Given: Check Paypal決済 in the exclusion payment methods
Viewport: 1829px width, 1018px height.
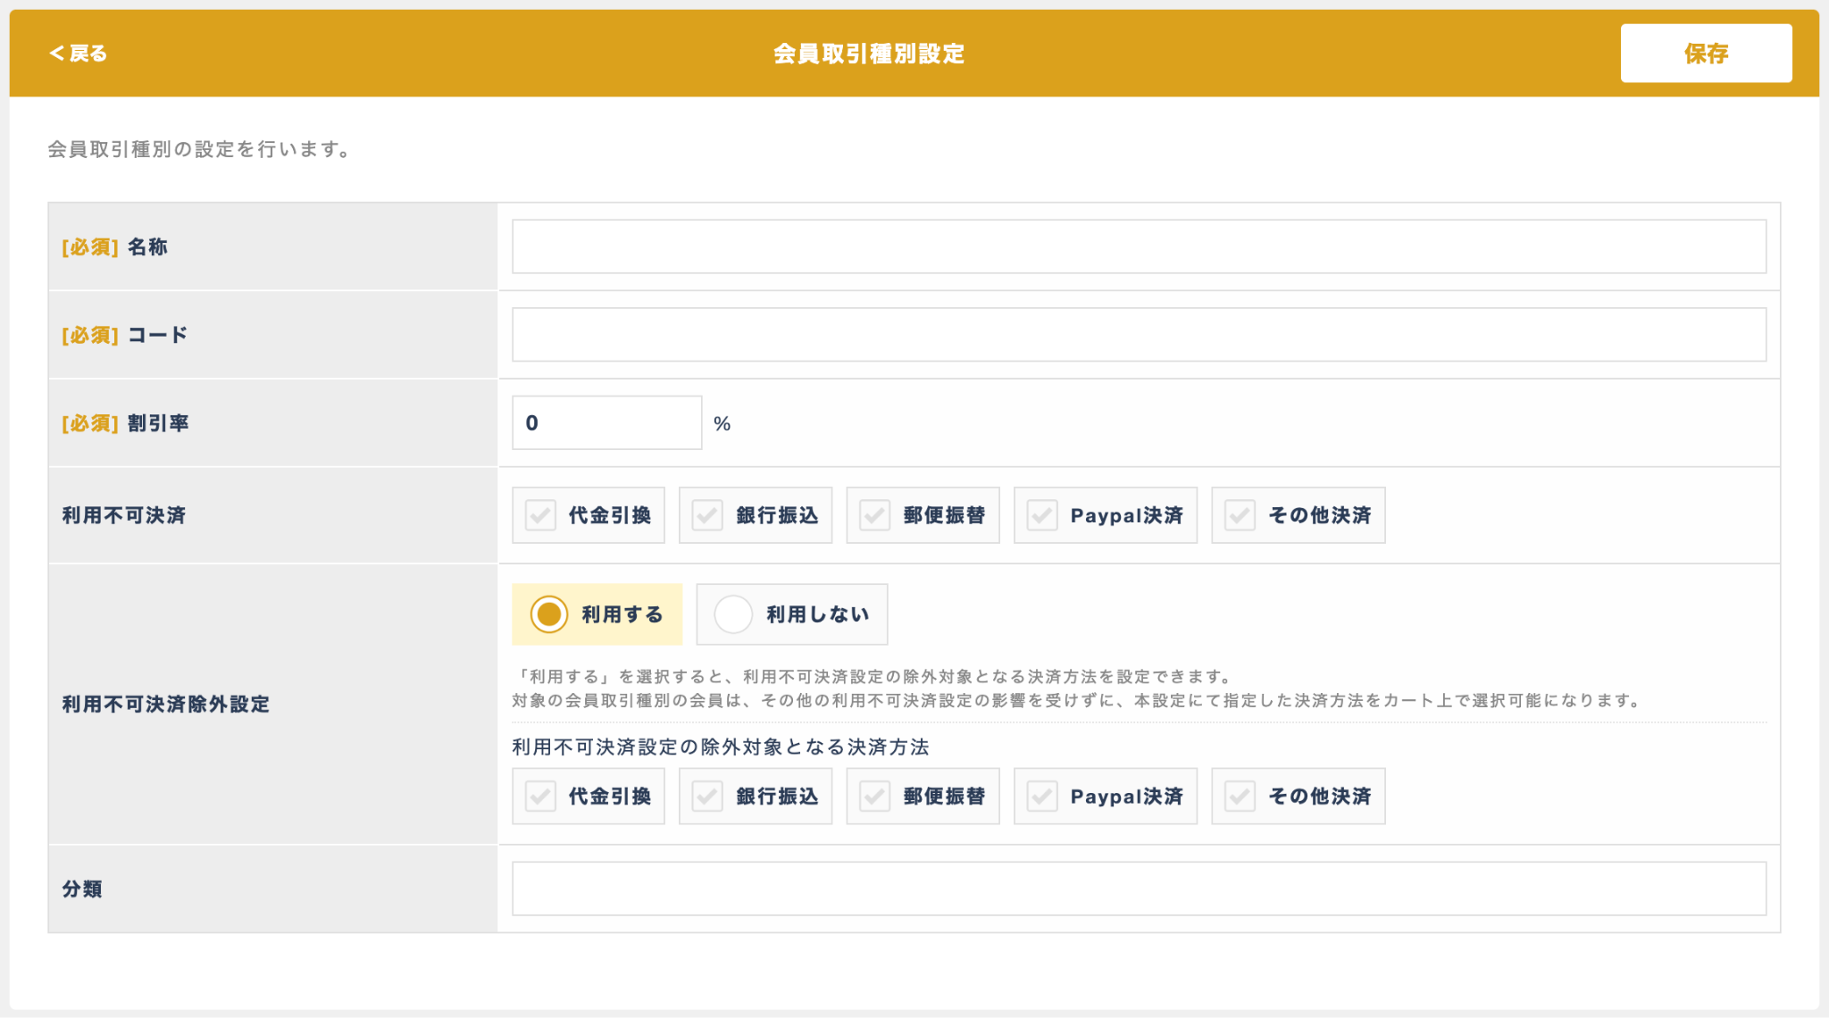Looking at the screenshot, I should (x=1042, y=796).
